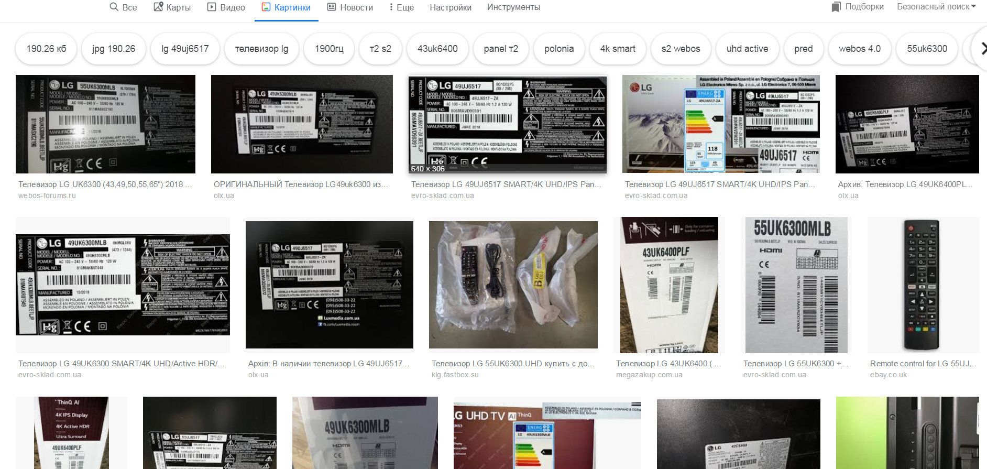Select the 'lg 49uj6517' filter chip
This screenshot has width=987, height=469.
(x=185, y=49)
